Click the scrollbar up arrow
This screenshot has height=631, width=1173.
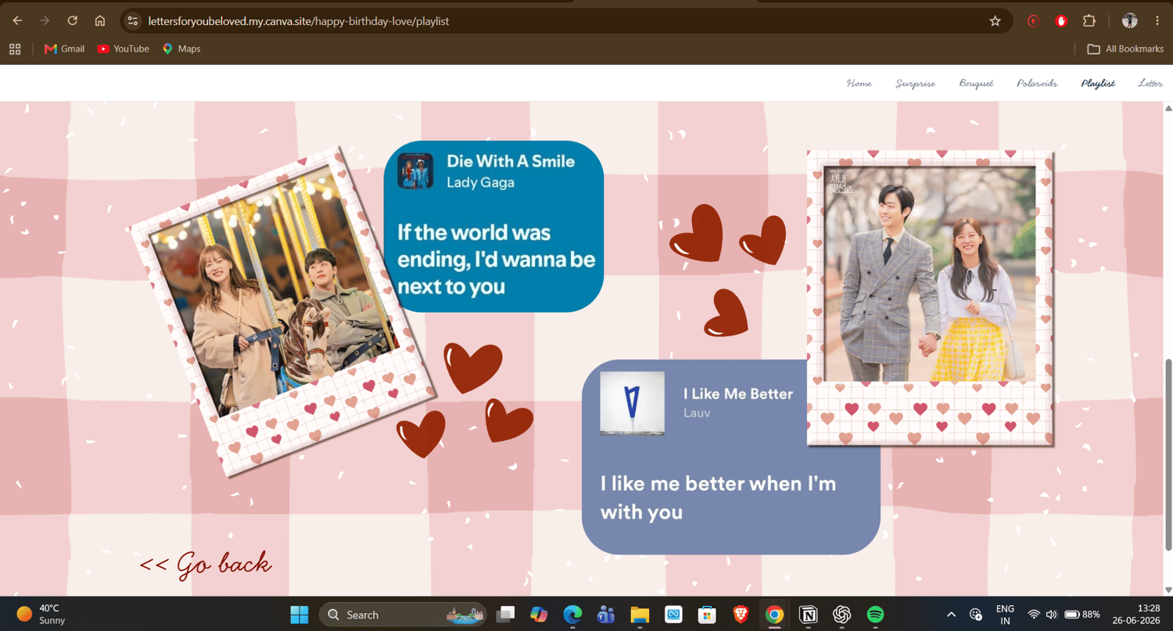point(1168,108)
